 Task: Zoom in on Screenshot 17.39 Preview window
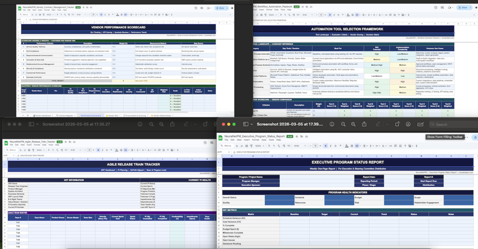click(353, 124)
